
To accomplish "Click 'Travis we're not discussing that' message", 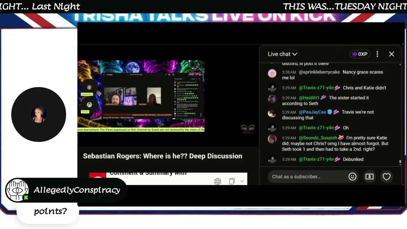I will [x=328, y=115].
